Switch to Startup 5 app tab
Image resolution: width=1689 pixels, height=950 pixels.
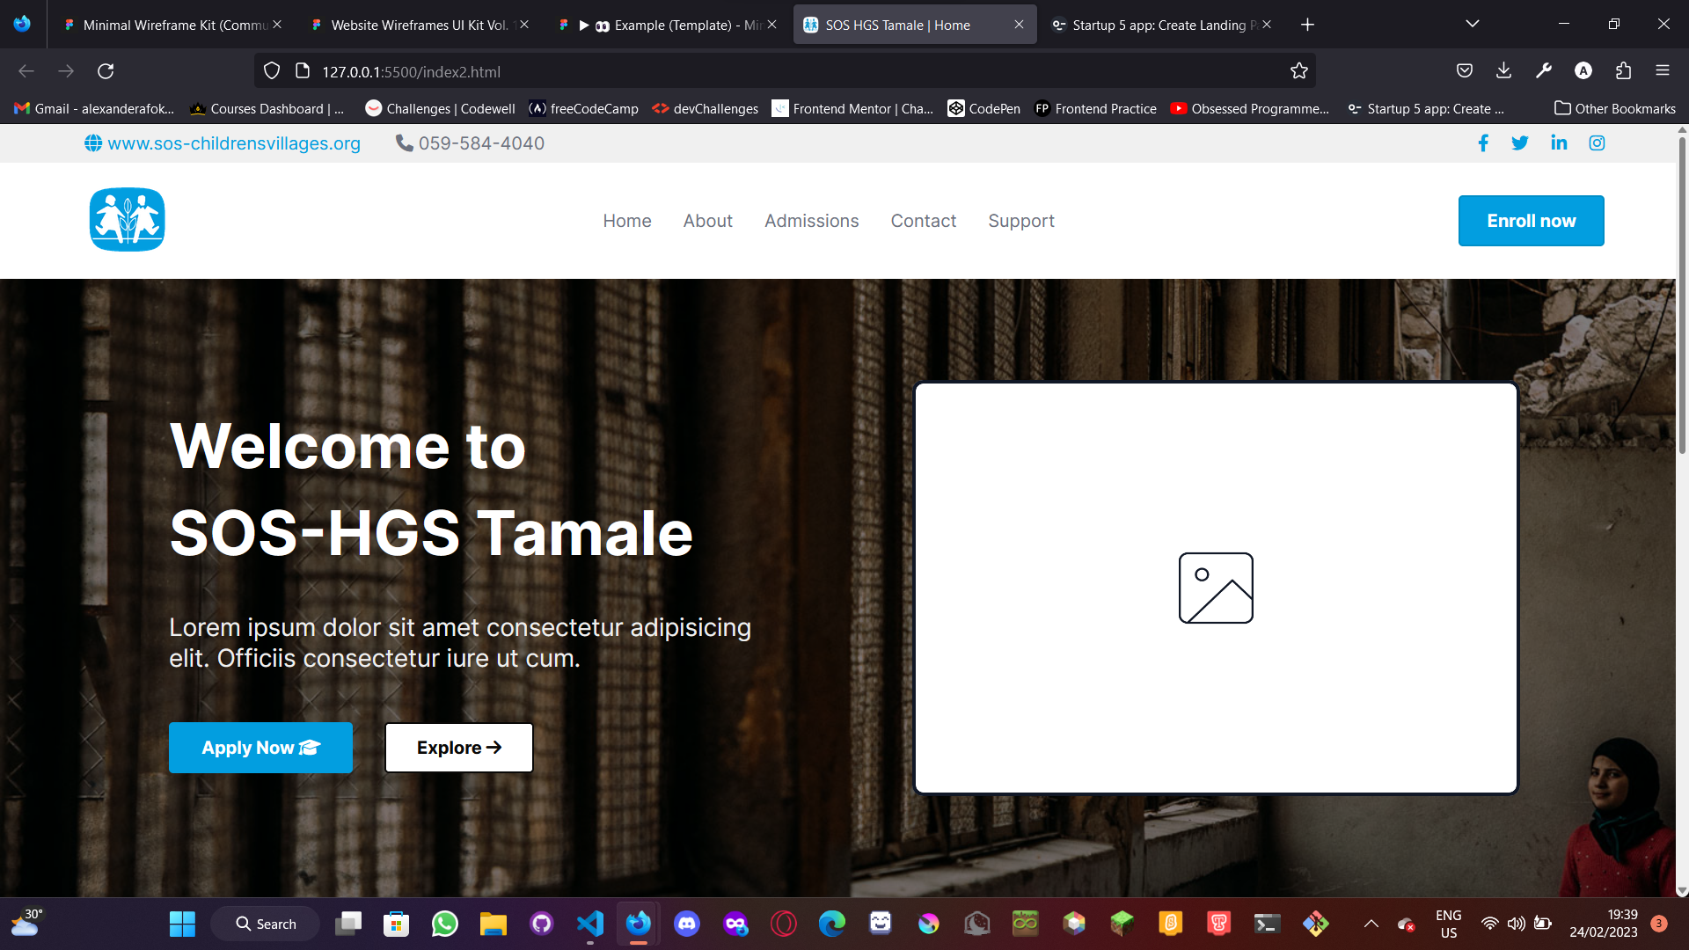pyautogui.click(x=1158, y=25)
